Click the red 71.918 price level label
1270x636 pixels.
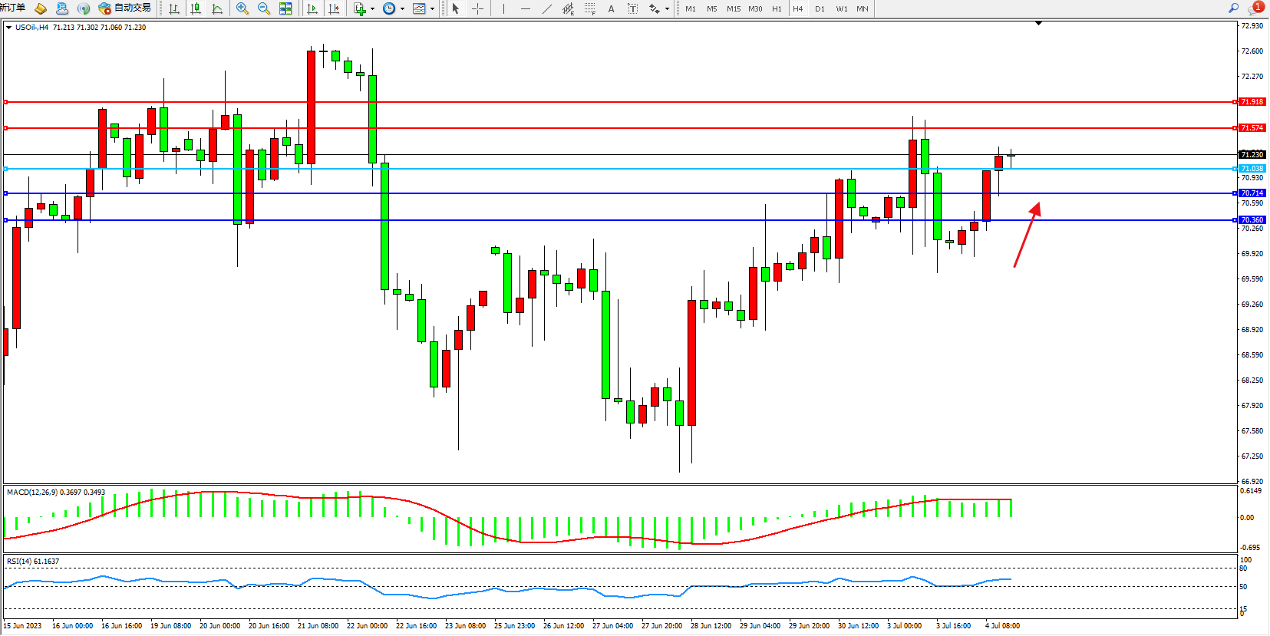point(1252,102)
